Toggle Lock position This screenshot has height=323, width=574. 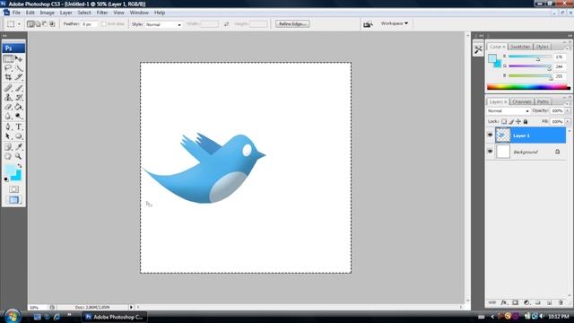[518, 121]
